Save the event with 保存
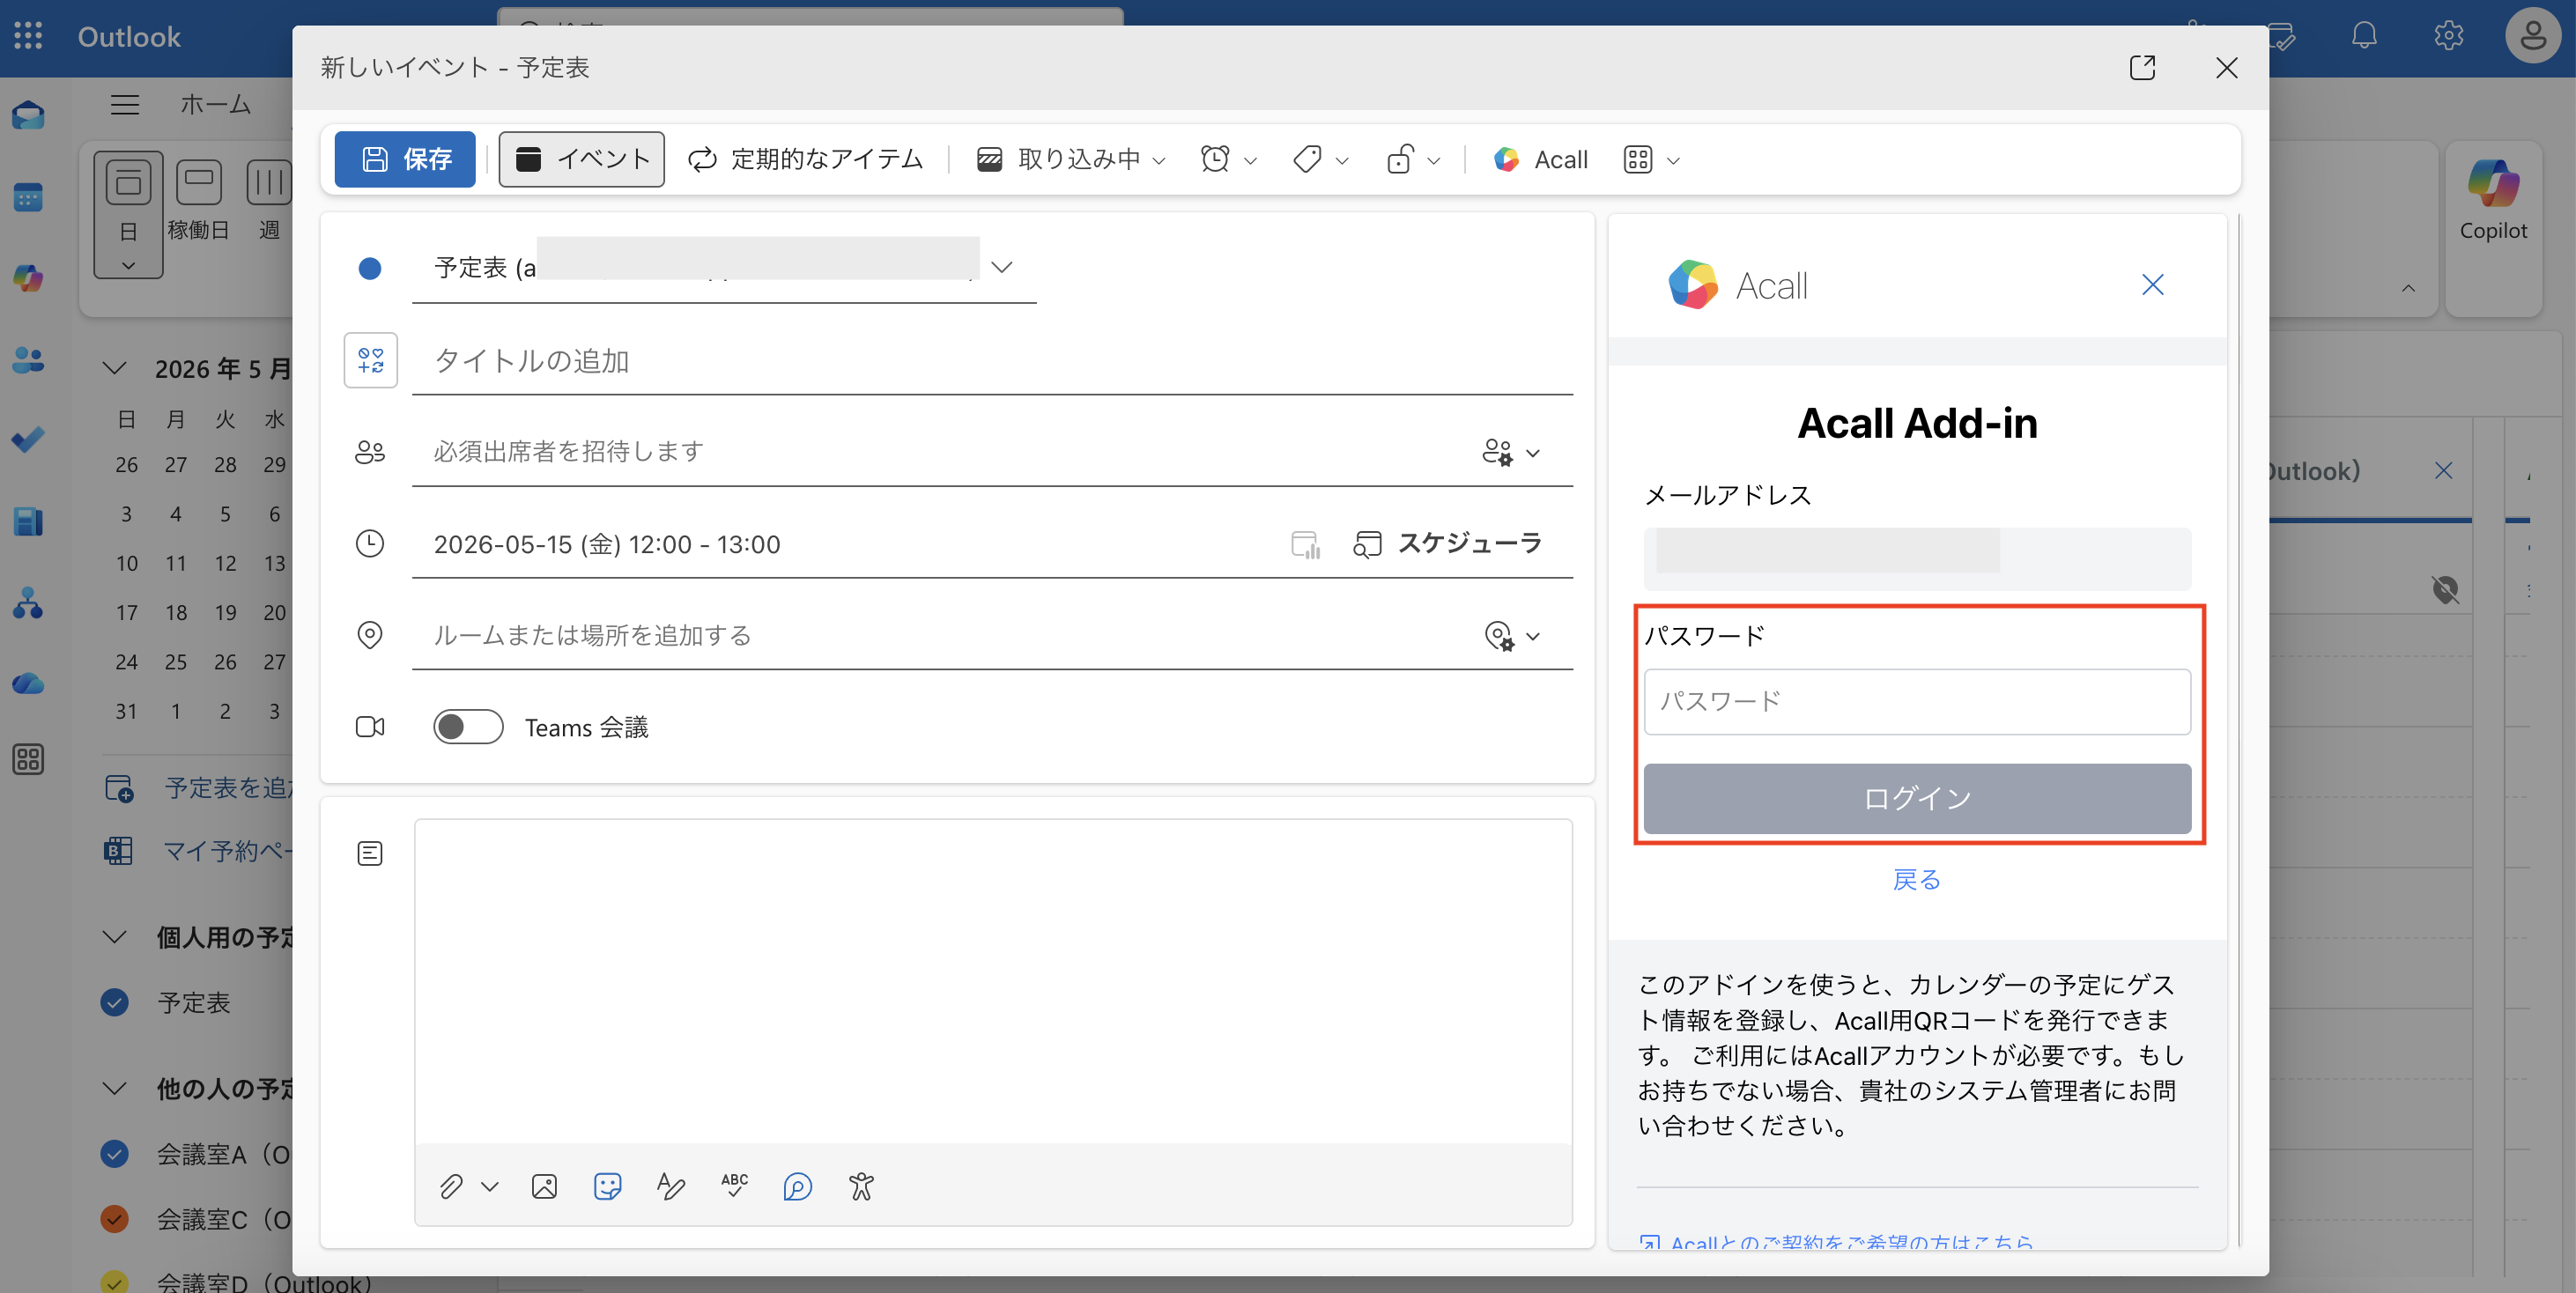Viewport: 2576px width, 1293px height. pyautogui.click(x=405, y=159)
